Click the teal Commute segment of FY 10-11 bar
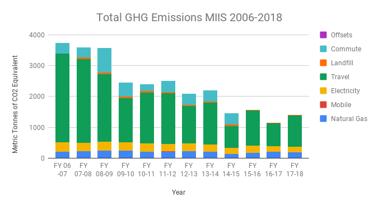The width and height of the screenshot is (378, 207). point(147,88)
